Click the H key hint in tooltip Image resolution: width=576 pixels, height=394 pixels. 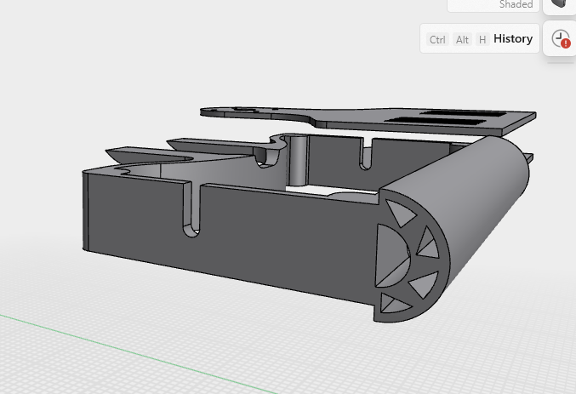click(482, 40)
